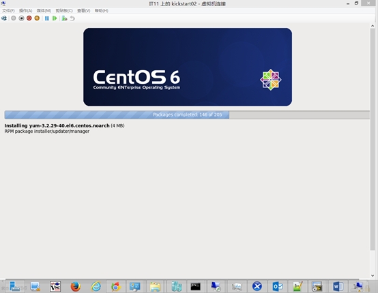Click the grayed-out Start VM toolbar icon
The width and height of the screenshot is (378, 293).
[14, 18]
